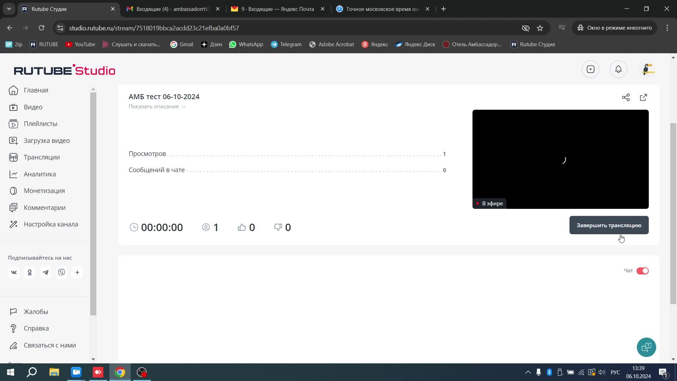
Task: Scroll down the left sidebar panel
Action: pyautogui.click(x=93, y=359)
